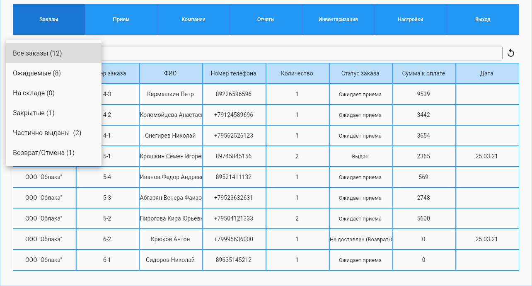Click the refresh icon beside search field
532x286 pixels.
(x=511, y=53)
